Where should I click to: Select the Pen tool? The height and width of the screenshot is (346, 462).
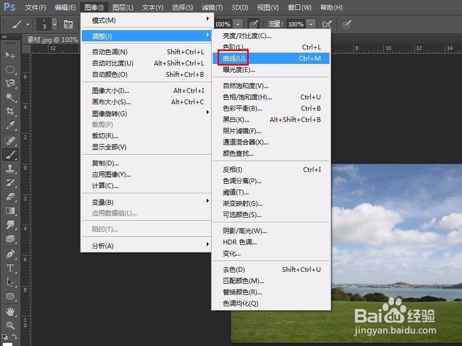click(10, 254)
